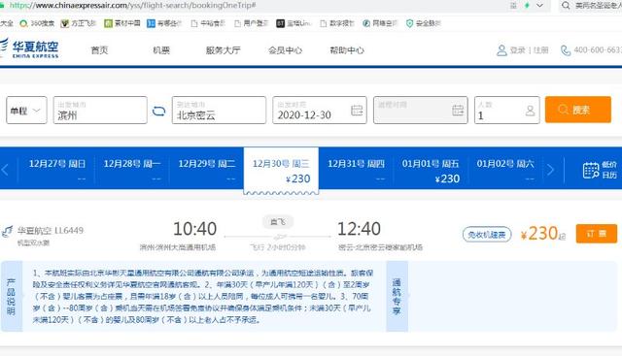Open the 安全联盟 shield bookmark
The image size is (622, 356).
pyautogui.click(x=424, y=23)
